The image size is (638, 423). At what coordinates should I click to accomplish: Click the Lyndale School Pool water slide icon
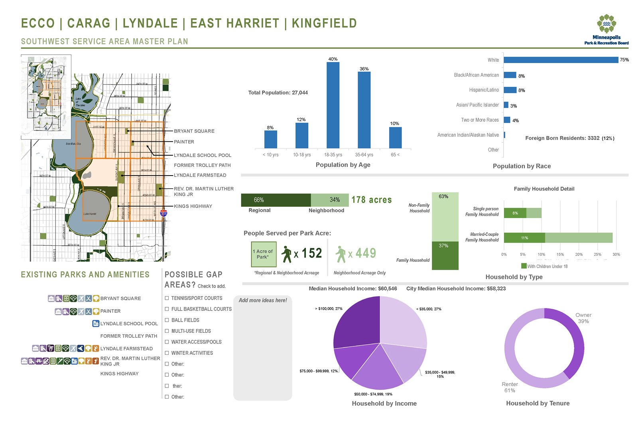coord(96,324)
